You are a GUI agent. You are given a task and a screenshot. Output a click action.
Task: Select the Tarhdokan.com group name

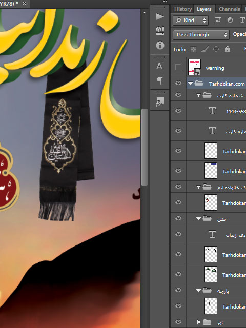click(x=227, y=84)
